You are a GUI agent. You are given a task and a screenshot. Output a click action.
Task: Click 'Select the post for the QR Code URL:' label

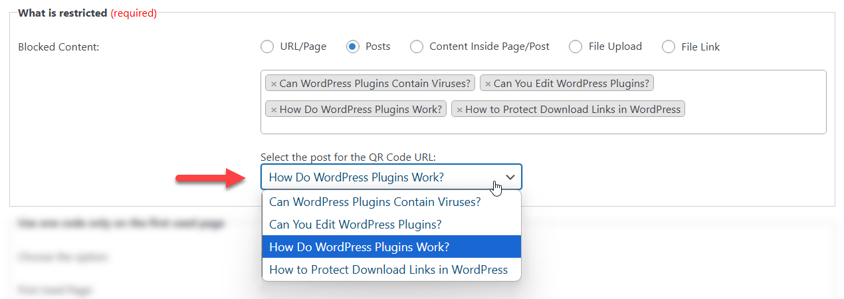[348, 157]
